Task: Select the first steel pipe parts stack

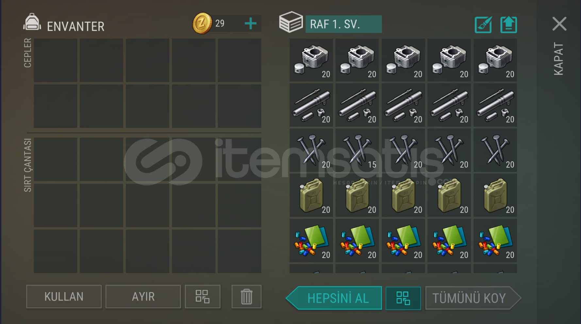Action: coord(311,105)
